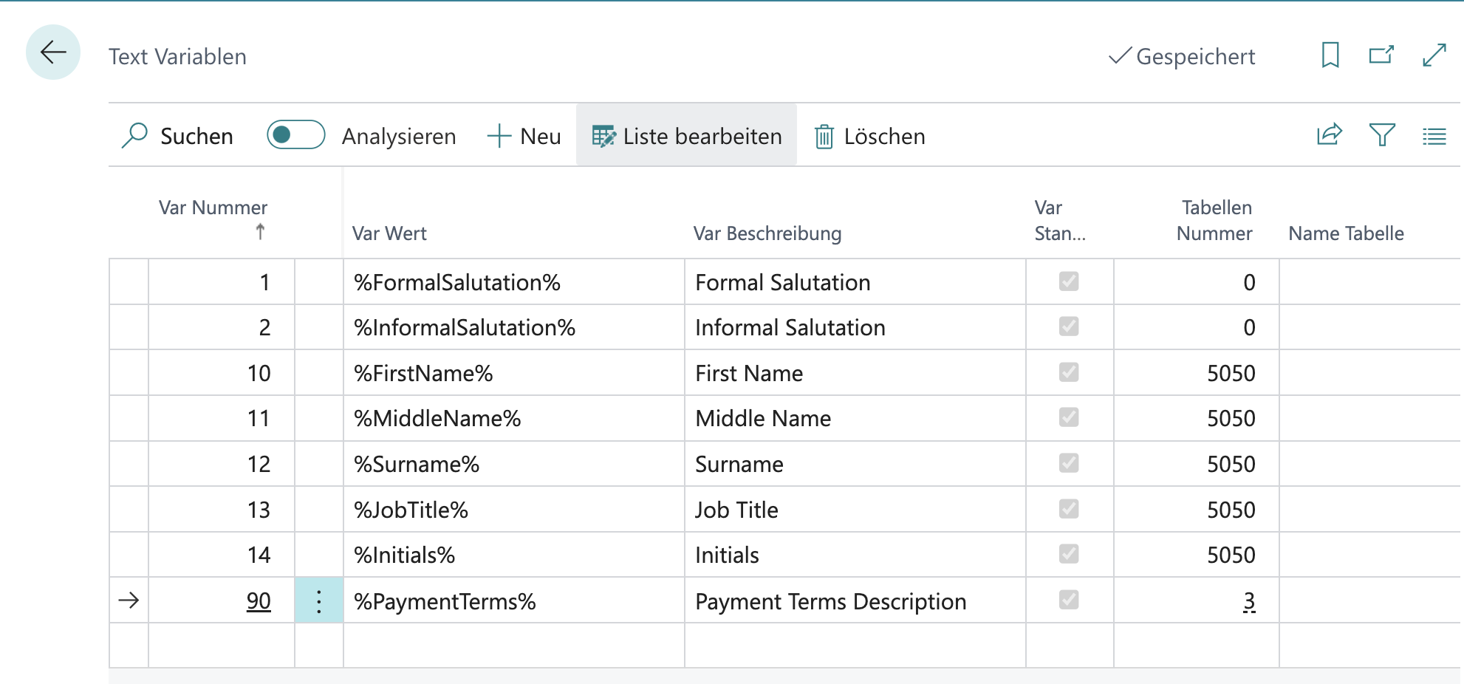Toggle checkbox in Informal Salutation row
This screenshot has height=684, width=1464.
coord(1069,326)
